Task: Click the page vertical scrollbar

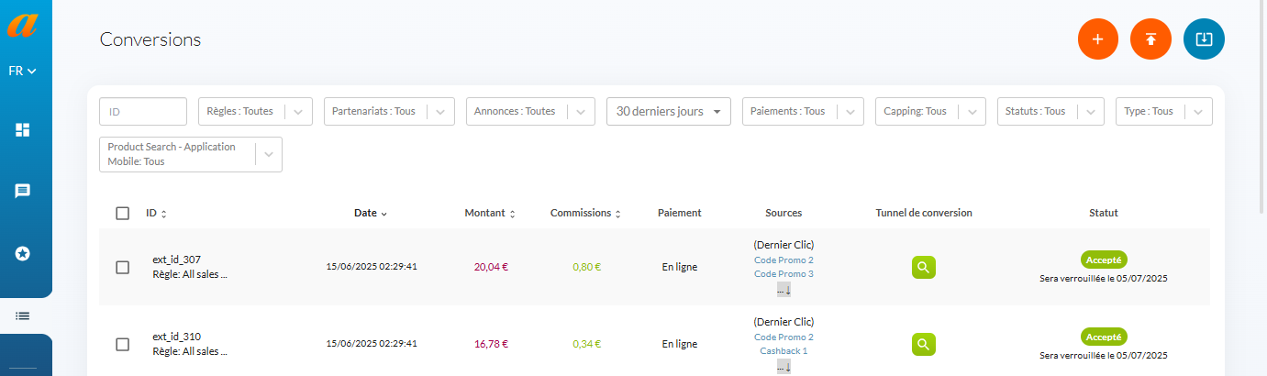Action: coord(1262,105)
